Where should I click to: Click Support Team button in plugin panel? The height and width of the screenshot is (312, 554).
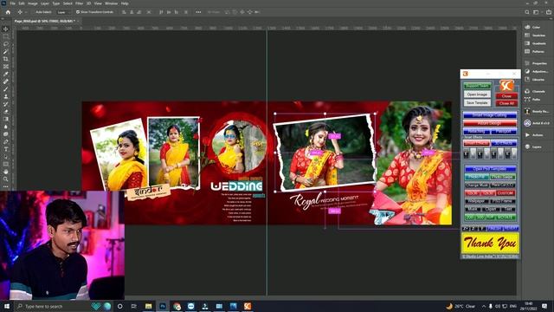pos(477,86)
